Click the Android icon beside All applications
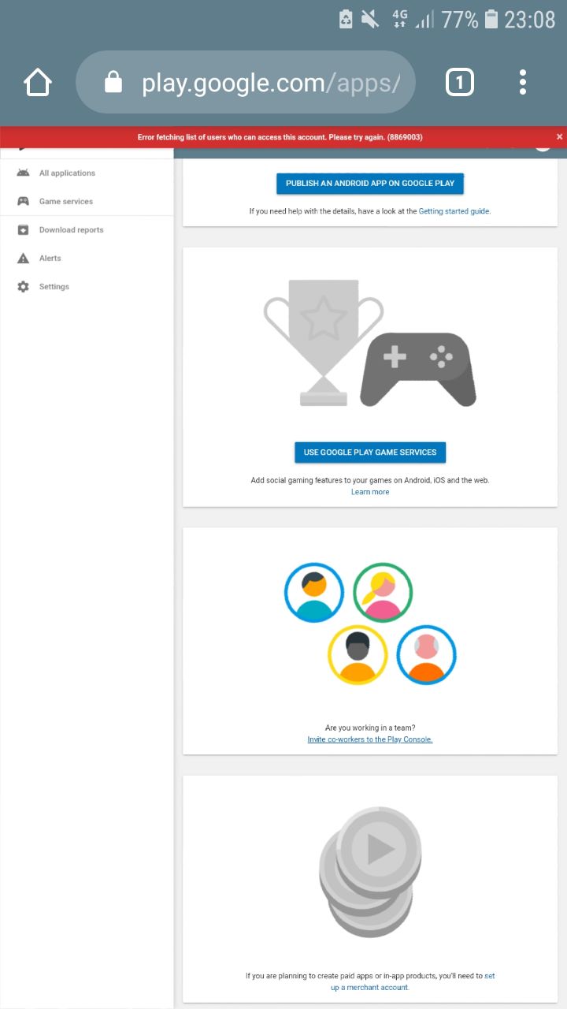Screen dimensions: 567x1009 24,173
